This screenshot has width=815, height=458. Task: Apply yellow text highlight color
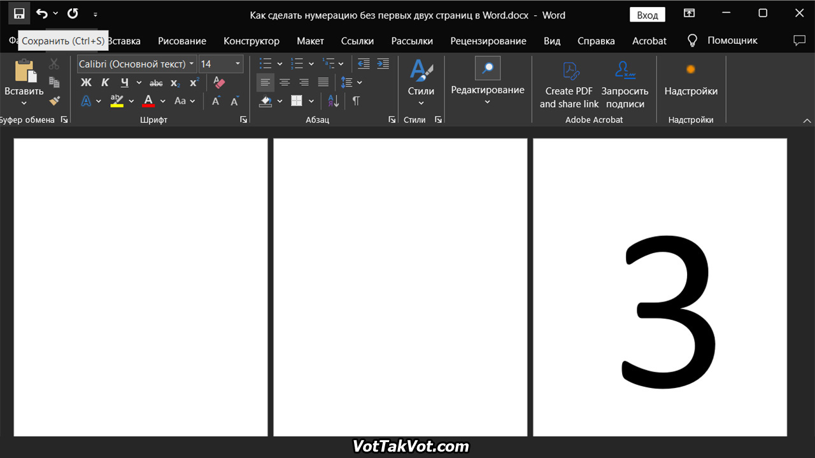[117, 101]
